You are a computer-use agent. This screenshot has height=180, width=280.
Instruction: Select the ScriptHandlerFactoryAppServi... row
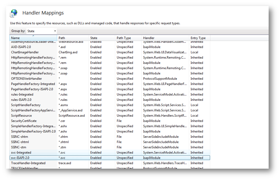click(x=110, y=110)
